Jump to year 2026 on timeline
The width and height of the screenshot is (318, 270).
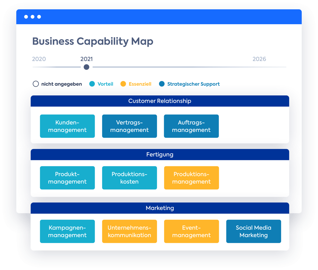259,59
